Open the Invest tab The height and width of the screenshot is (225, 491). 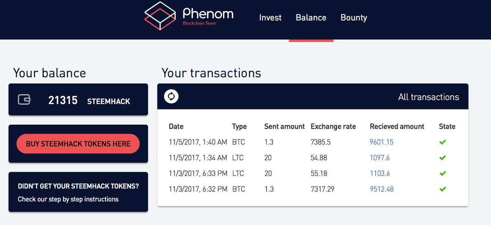270,18
